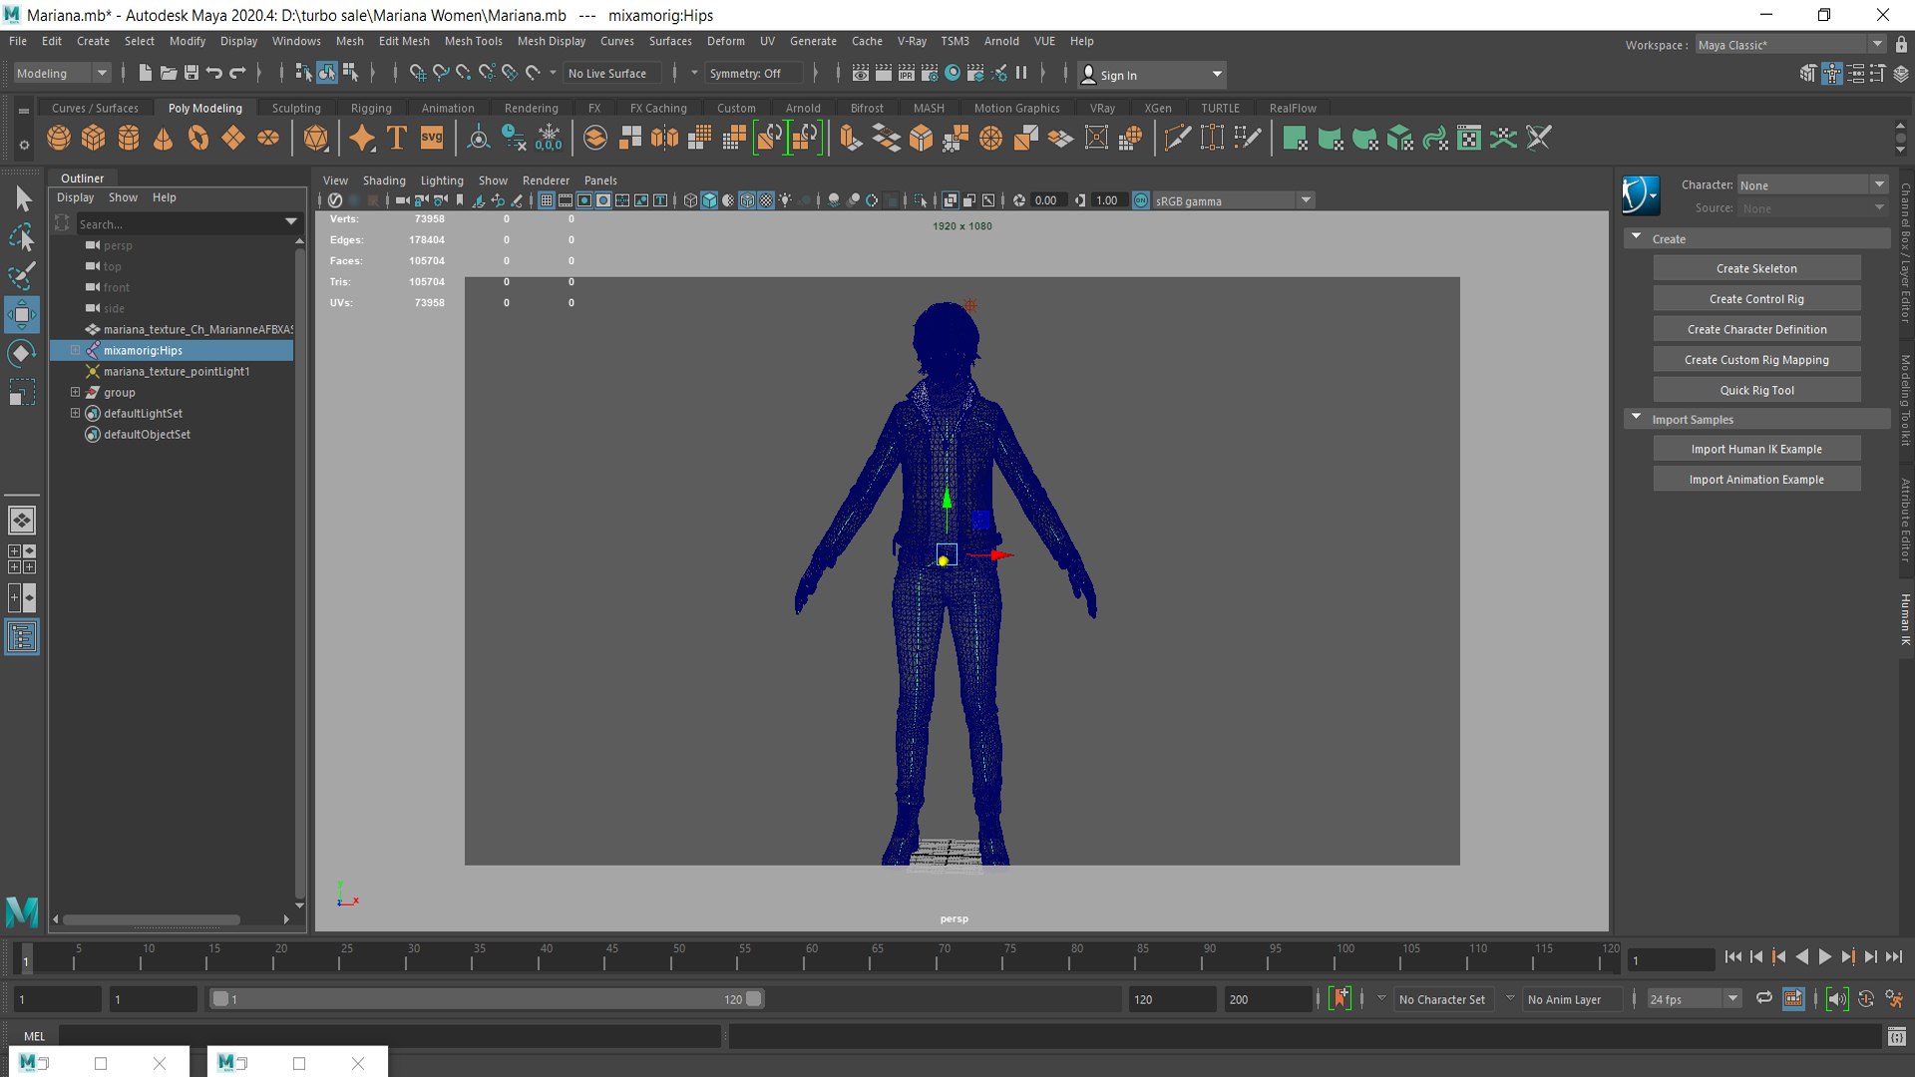
Task: Collapse the Import Samples section
Action: pos(1637,419)
